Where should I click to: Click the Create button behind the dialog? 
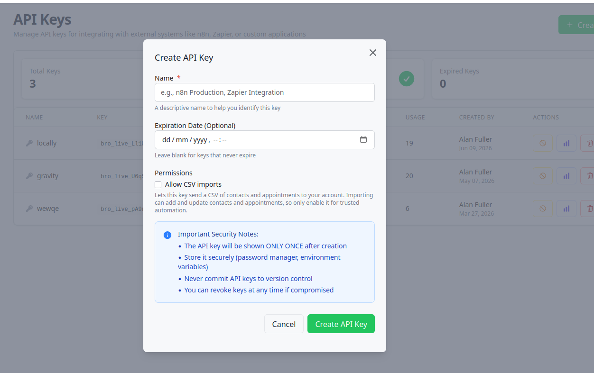pos(576,25)
